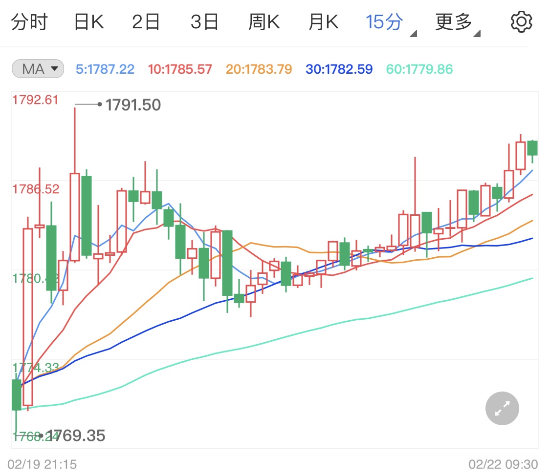550x475 pixels.
Task: Click the end time 02/22 09:30
Action: coord(503,464)
